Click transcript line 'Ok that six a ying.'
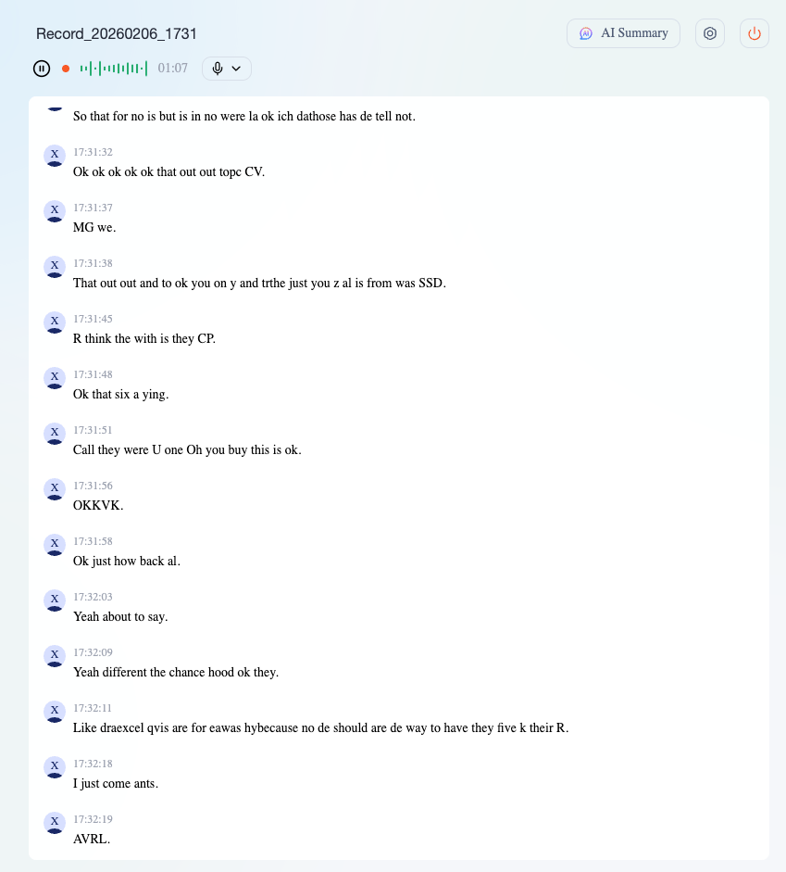This screenshot has width=786, height=872. pos(120,394)
